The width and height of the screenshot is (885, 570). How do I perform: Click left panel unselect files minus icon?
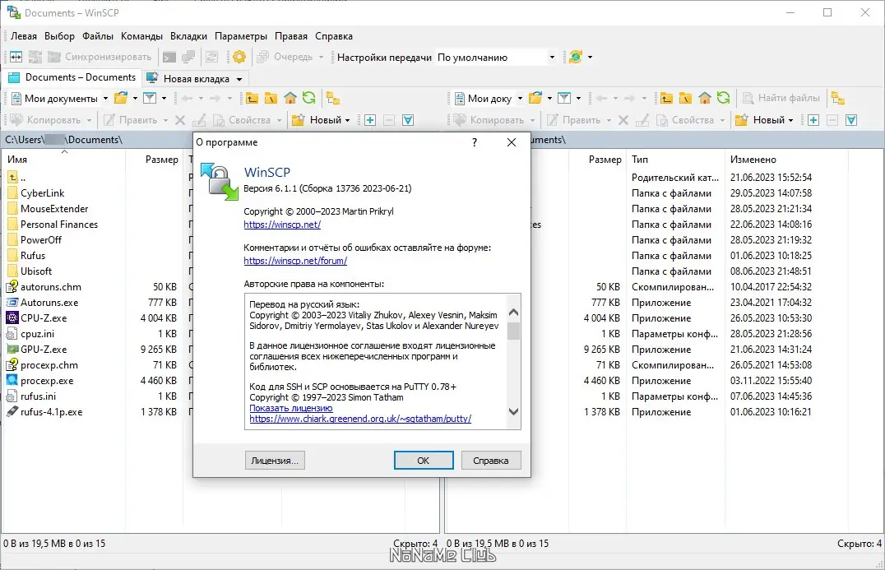[x=389, y=120]
